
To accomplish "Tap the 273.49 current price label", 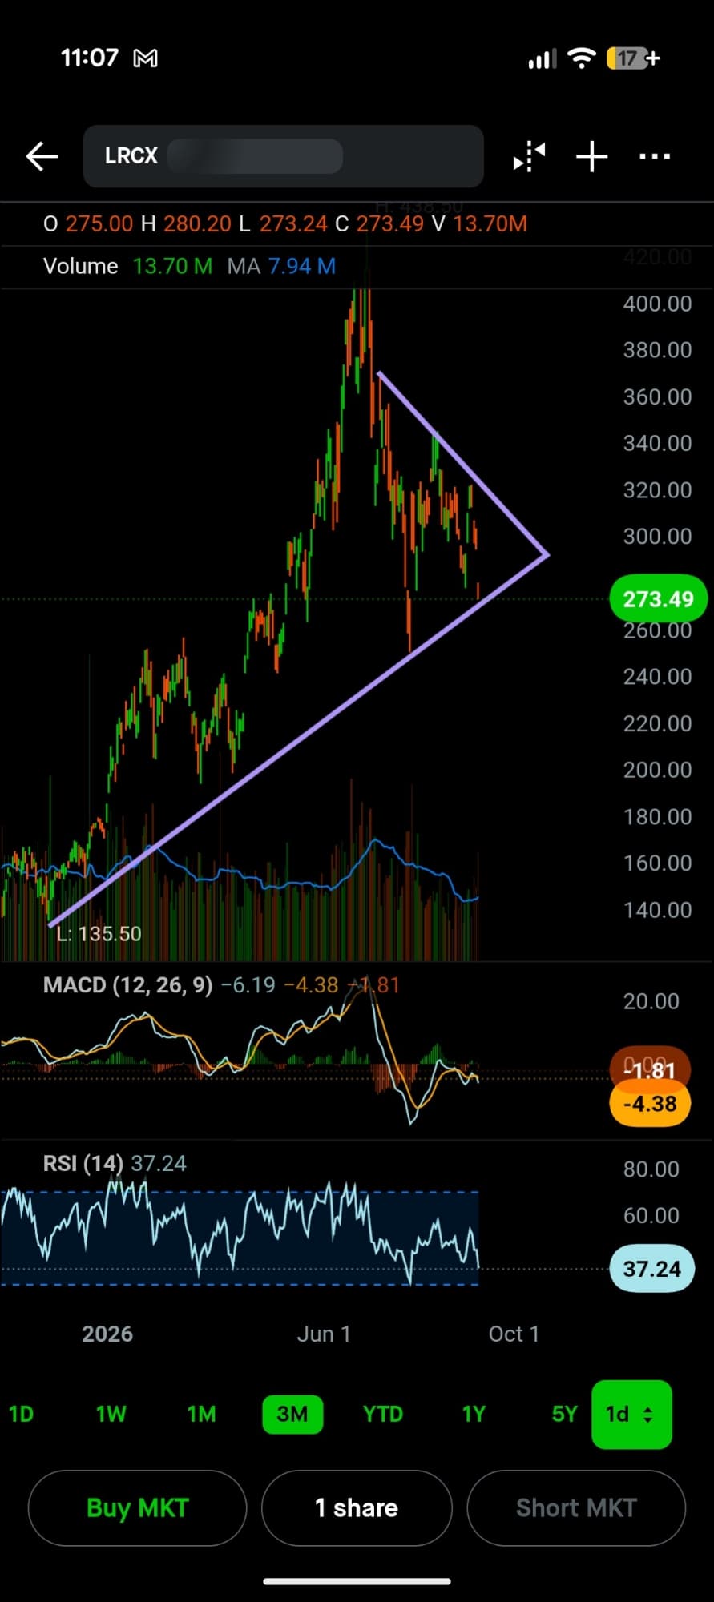I will pos(658,599).
